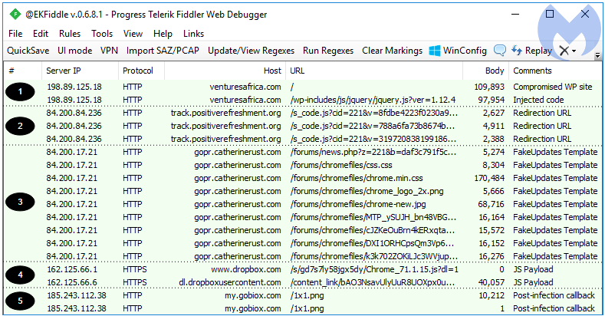Sort by the Body column header
Viewport: 605px width, 316px height.
click(486, 71)
